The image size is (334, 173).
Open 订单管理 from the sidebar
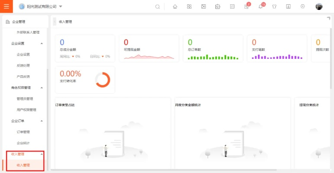point(23,132)
